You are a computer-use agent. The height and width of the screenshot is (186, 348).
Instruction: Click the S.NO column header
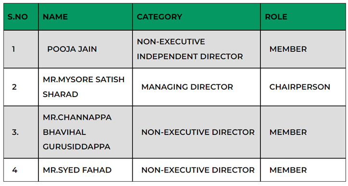pyautogui.click(x=21, y=17)
